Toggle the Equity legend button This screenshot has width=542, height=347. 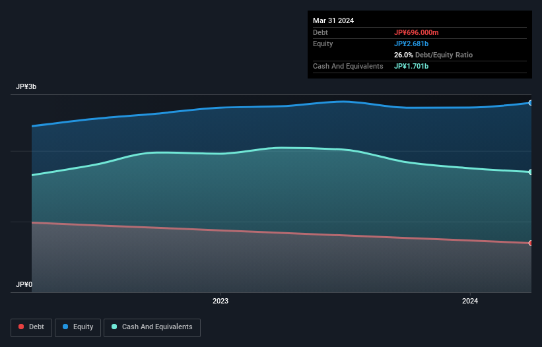78,327
